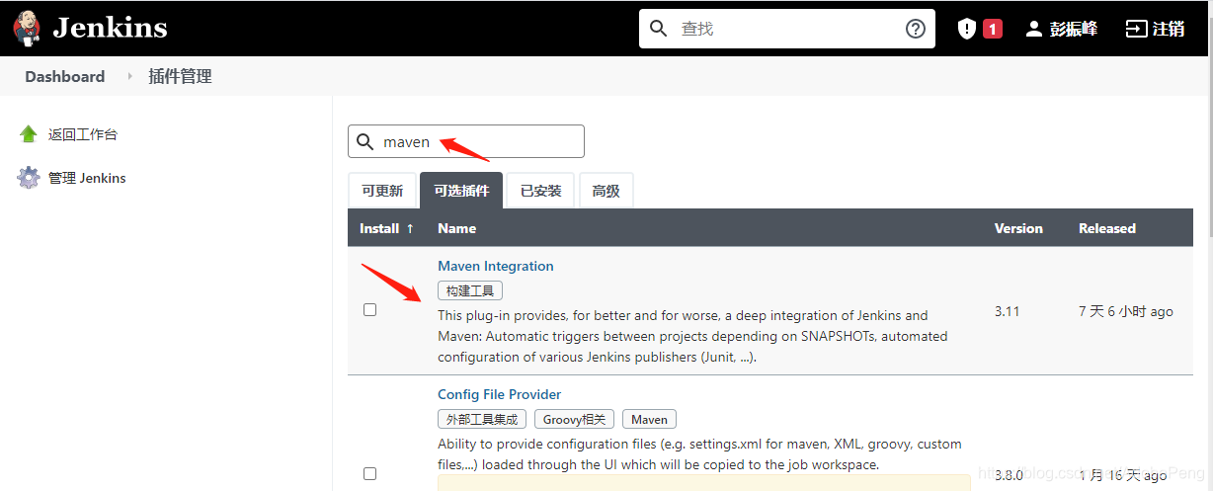The width and height of the screenshot is (1213, 491).
Task: Click the Maven category tag
Action: [x=650, y=419]
